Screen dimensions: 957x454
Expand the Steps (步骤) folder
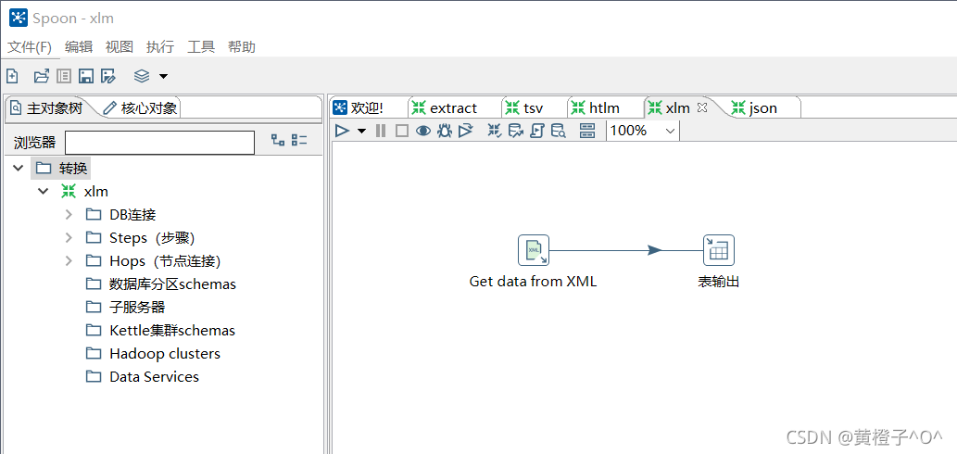point(69,237)
